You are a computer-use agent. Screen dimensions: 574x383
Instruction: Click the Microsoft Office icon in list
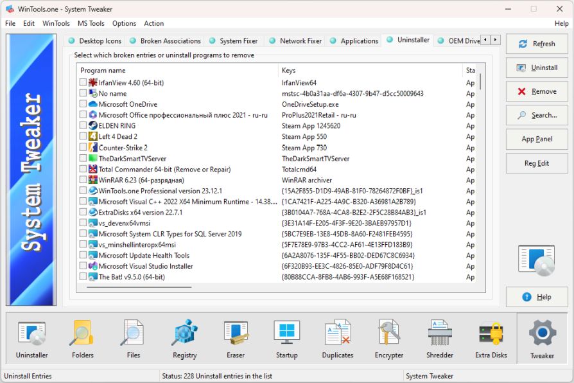pos(93,115)
